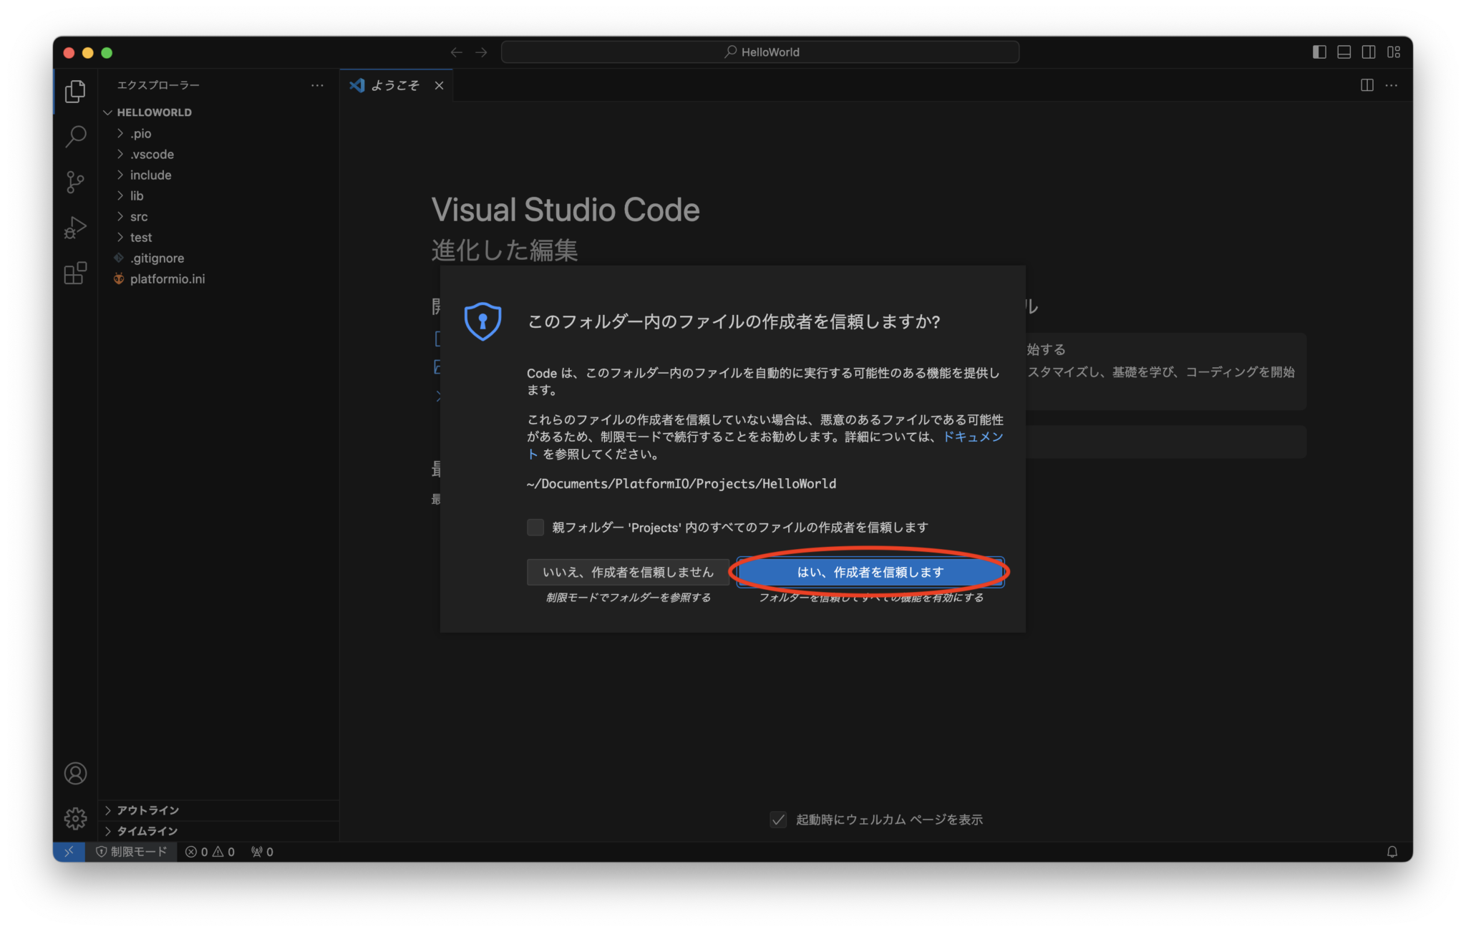Screen dimensions: 1466x932
Task: Open the Source Control view
Action: [74, 182]
